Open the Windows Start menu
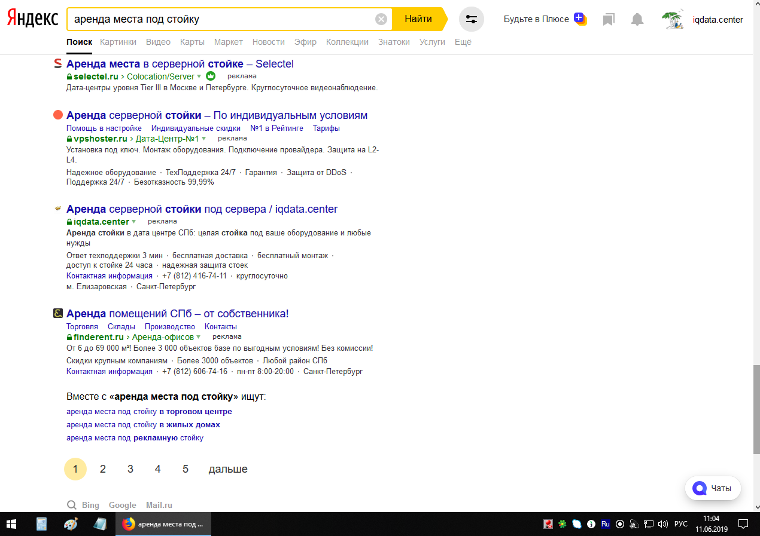The width and height of the screenshot is (760, 536). point(12,524)
